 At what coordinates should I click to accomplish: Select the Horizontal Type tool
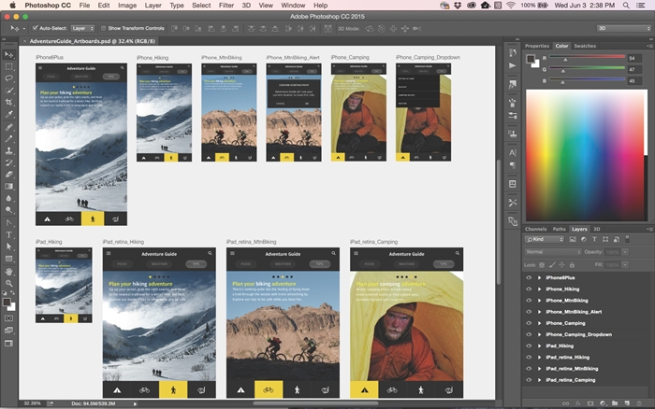click(8, 234)
